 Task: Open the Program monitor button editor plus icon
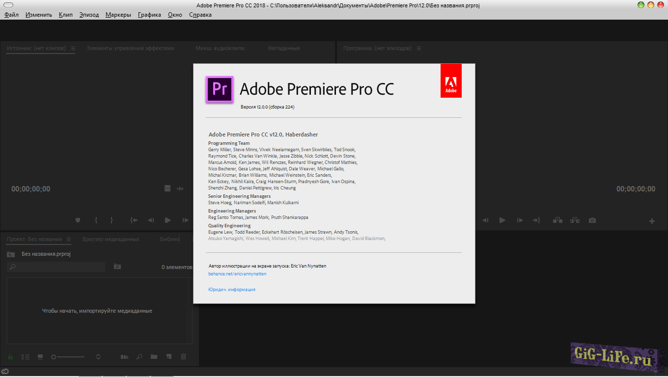click(652, 221)
